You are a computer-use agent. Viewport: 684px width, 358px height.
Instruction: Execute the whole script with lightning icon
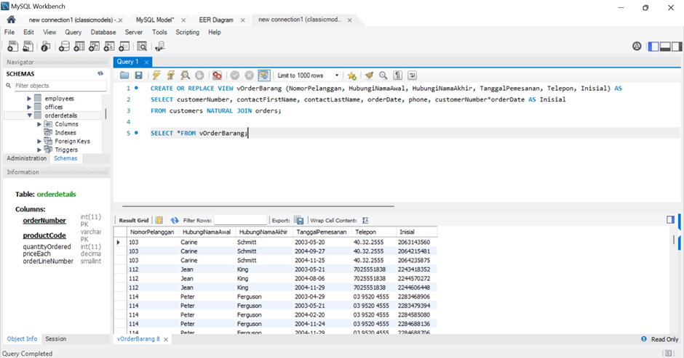click(156, 76)
